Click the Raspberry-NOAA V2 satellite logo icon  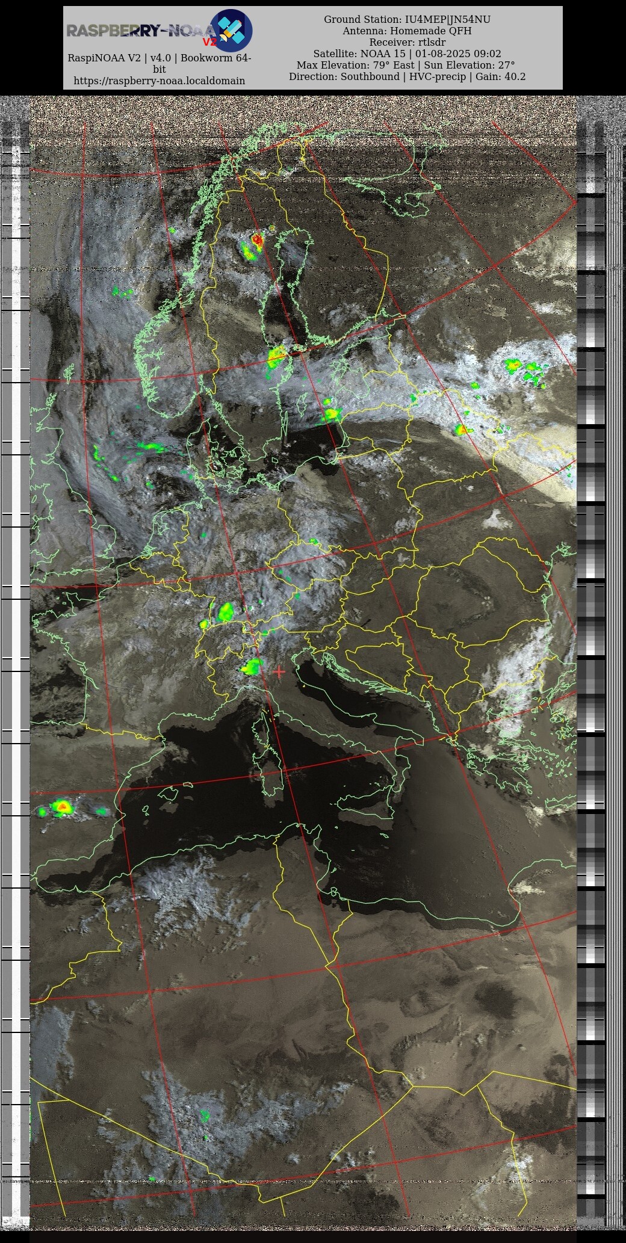point(231,31)
